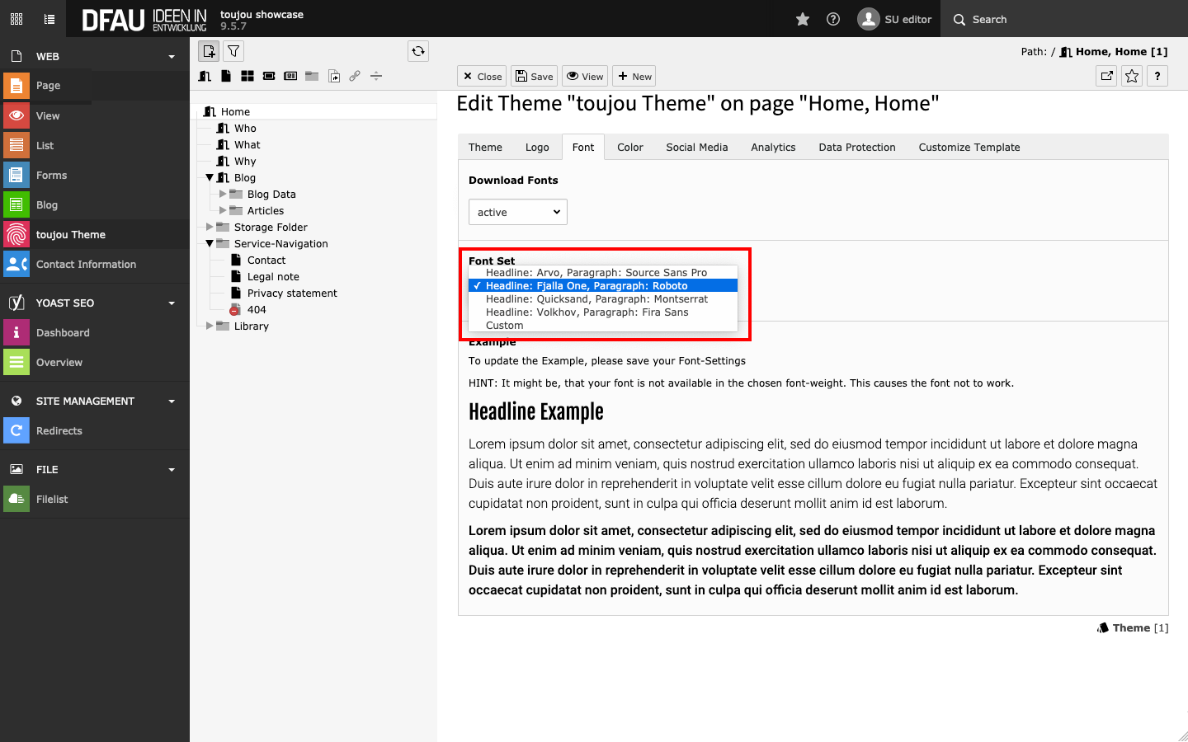The image size is (1188, 742).
Task: Expand the Library folder in tree
Action: point(210,326)
